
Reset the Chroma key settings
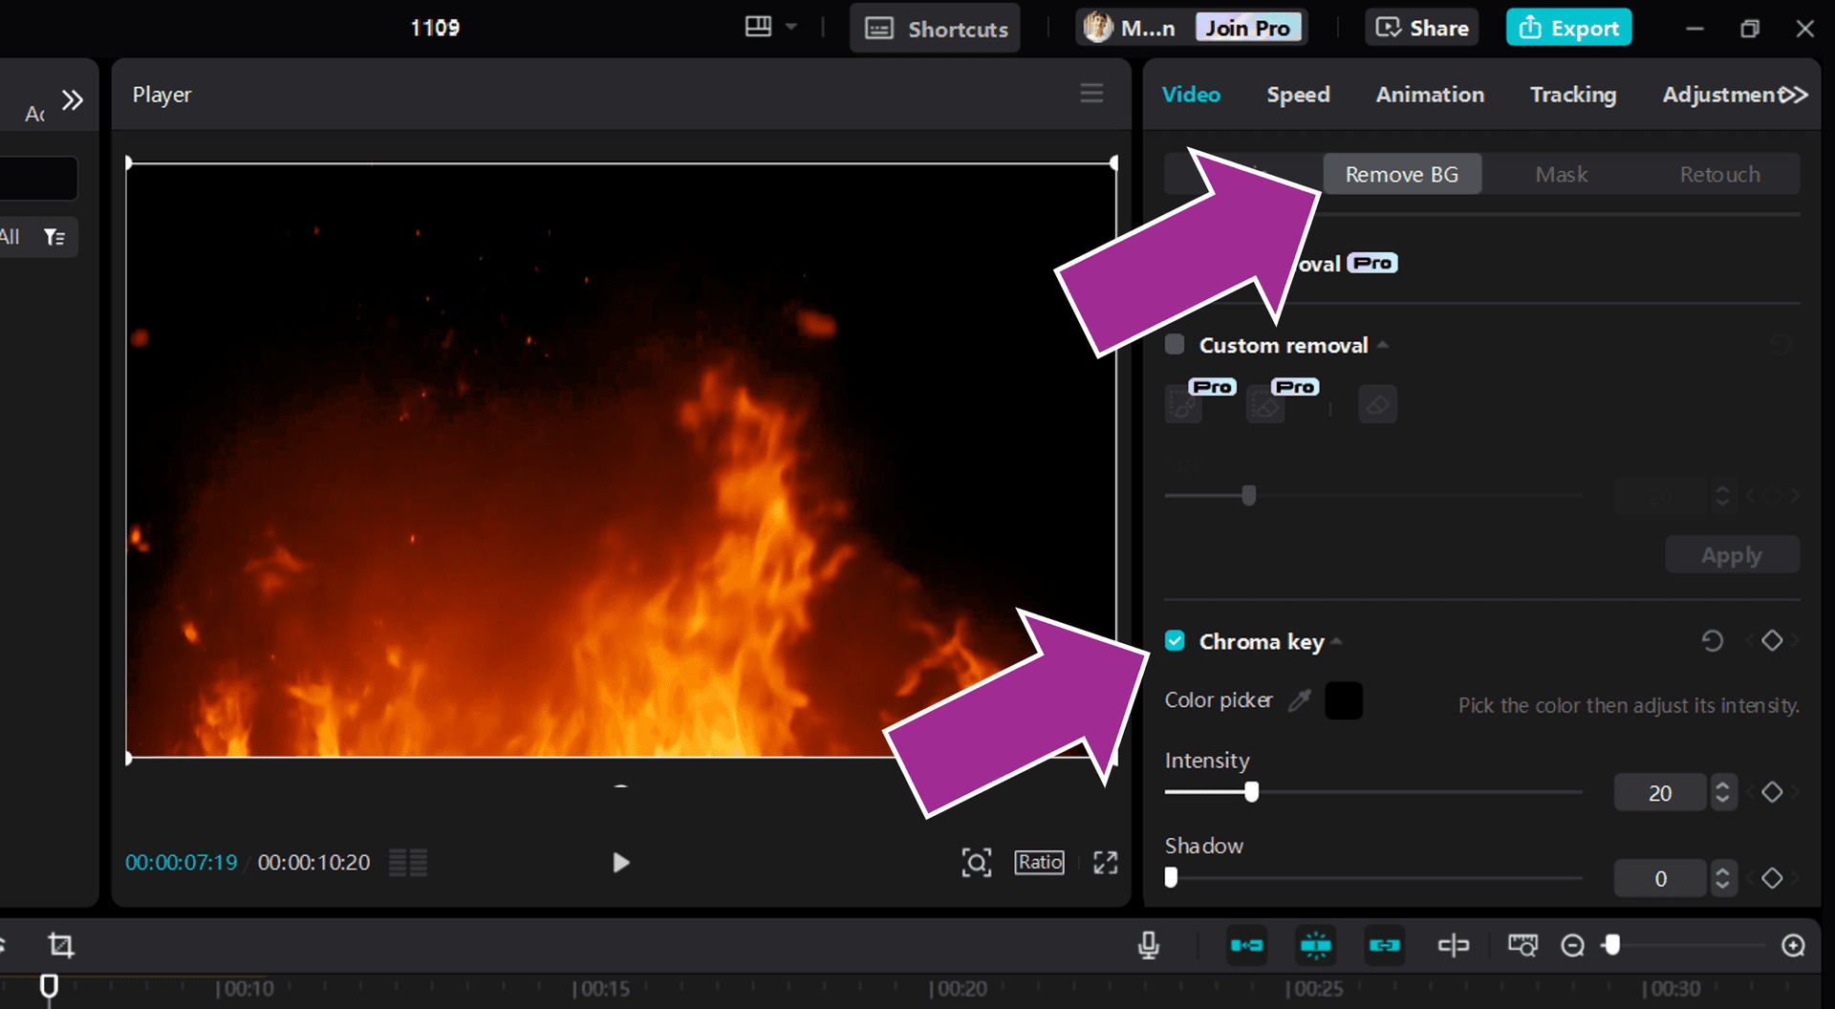click(x=1713, y=640)
